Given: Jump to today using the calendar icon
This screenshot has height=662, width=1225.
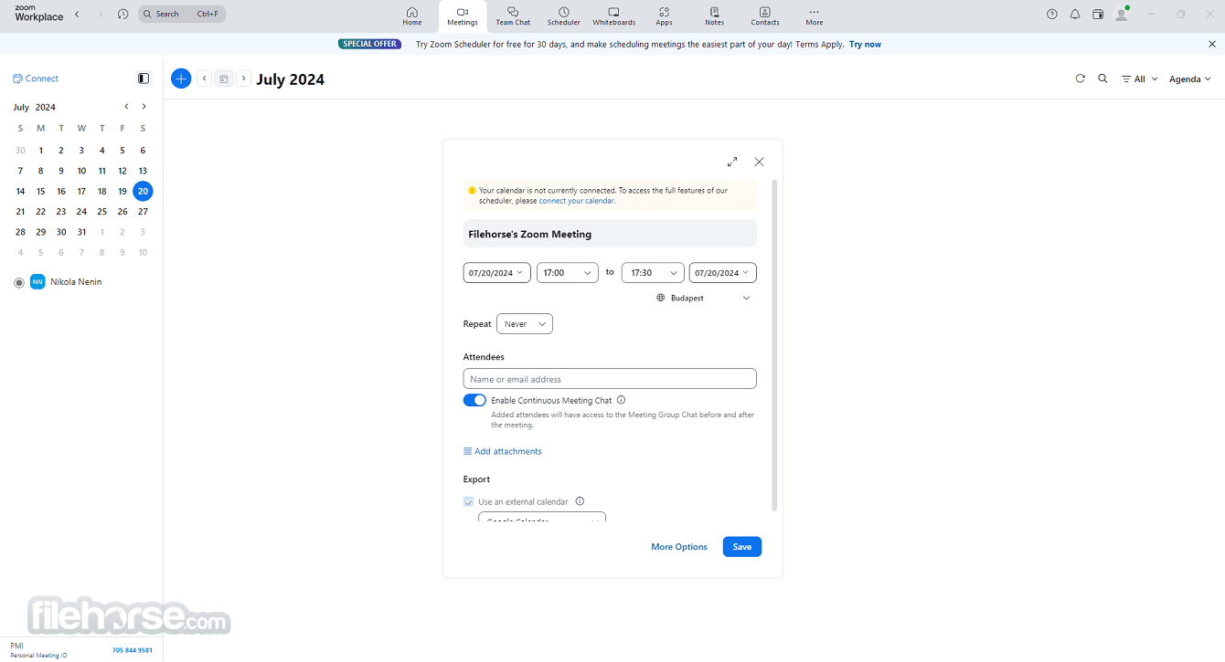Looking at the screenshot, I should click(x=224, y=79).
